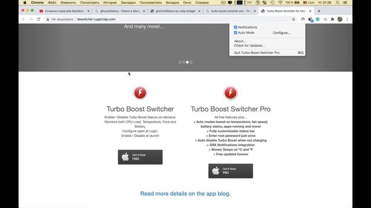Viewport: 371px width, 208px height.
Task: Open the Пользователи menu
Action: pos(151,2)
